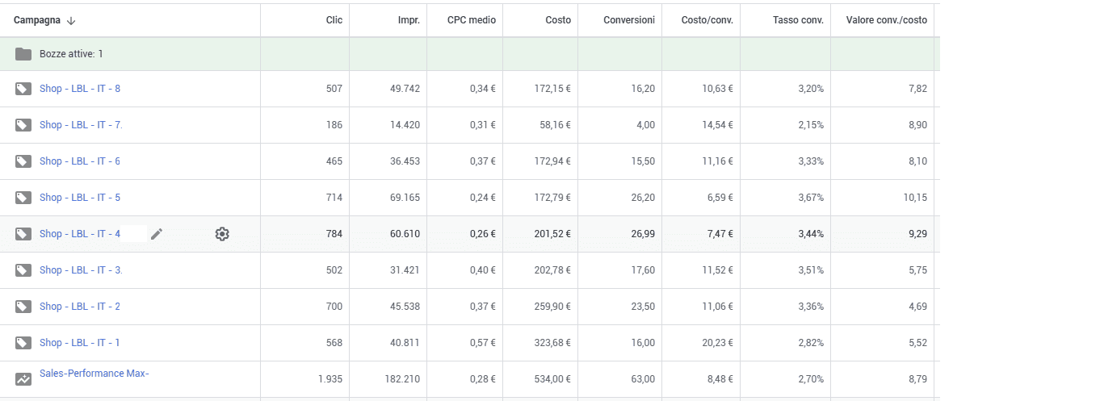Sort by the Tasso conv. column header
This screenshot has width=1100, height=401.
click(798, 20)
